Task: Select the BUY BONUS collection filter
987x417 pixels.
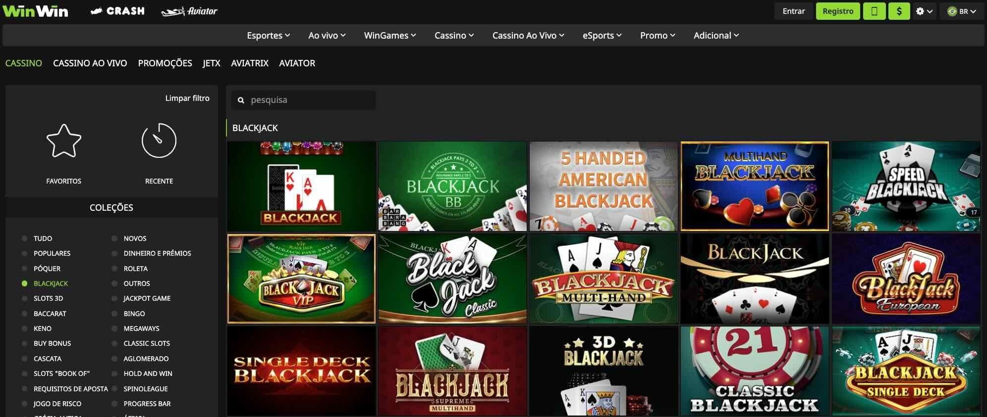Action: click(x=52, y=343)
